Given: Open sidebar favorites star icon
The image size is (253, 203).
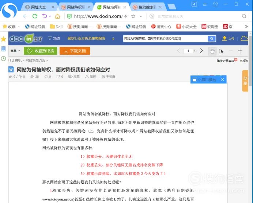Looking at the screenshot, I should click(x=3, y=39).
